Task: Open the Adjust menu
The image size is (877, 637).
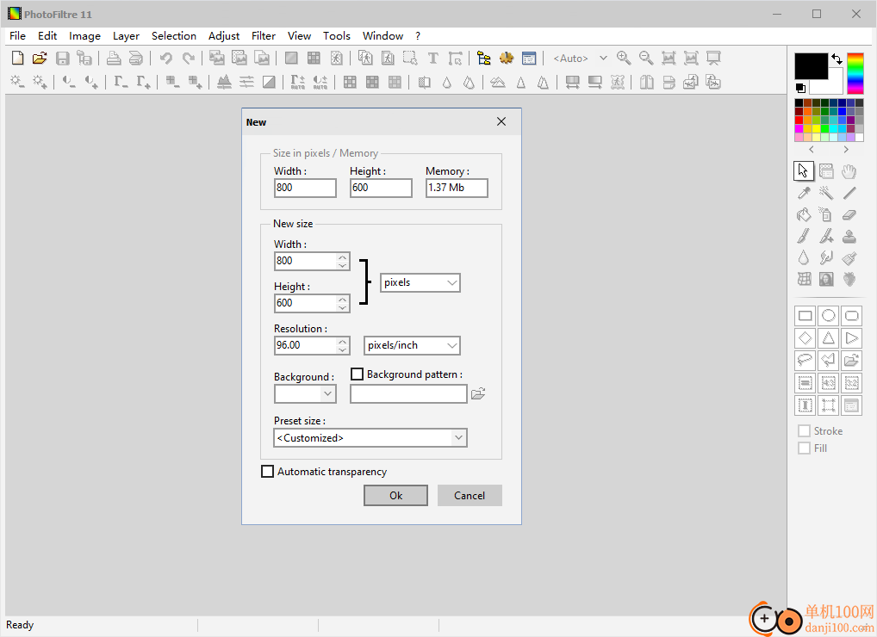Action: [224, 36]
